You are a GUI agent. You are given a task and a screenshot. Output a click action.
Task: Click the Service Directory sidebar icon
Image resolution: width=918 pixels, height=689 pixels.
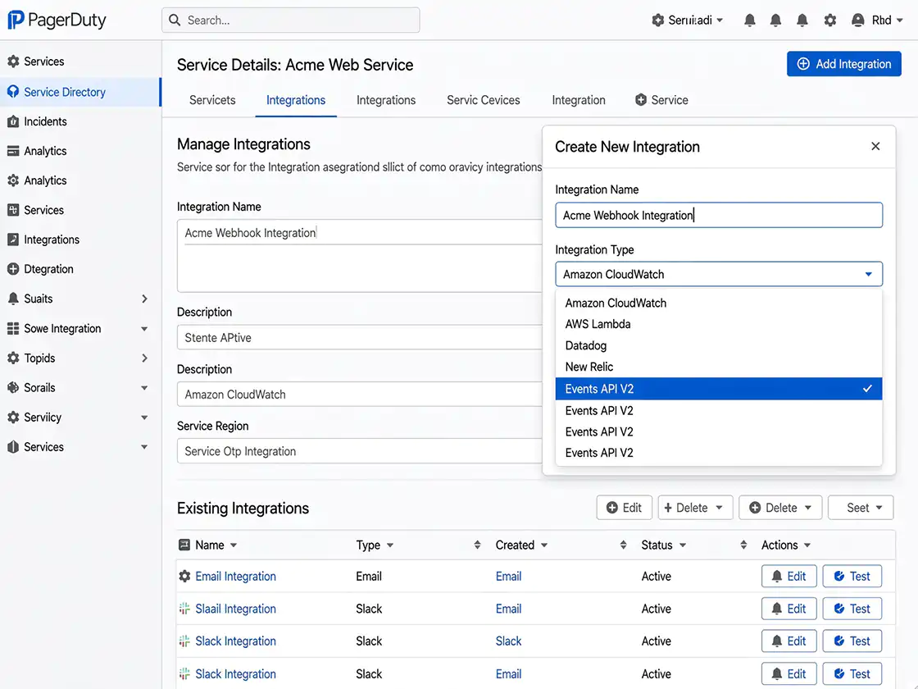pos(13,92)
